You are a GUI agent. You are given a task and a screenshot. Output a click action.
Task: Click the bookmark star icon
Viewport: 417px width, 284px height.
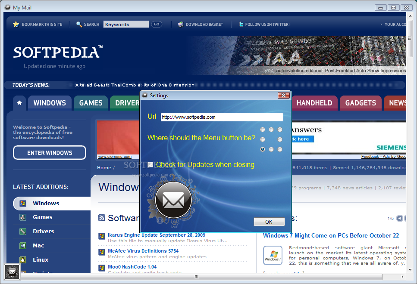pos(16,25)
